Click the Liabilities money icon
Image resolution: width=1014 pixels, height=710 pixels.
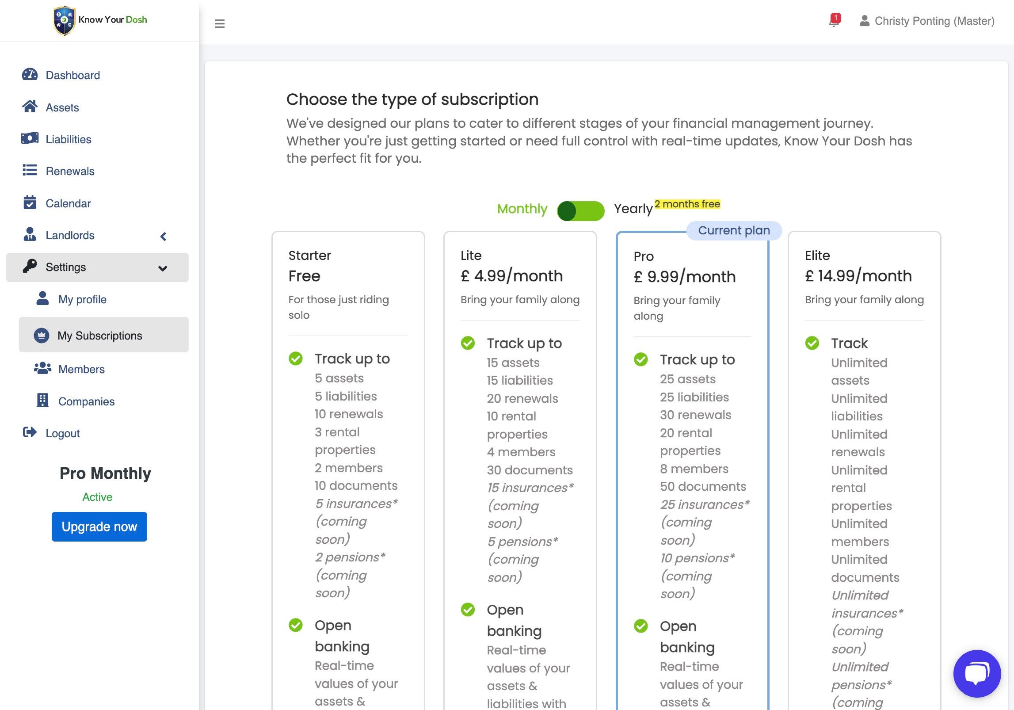coord(30,138)
